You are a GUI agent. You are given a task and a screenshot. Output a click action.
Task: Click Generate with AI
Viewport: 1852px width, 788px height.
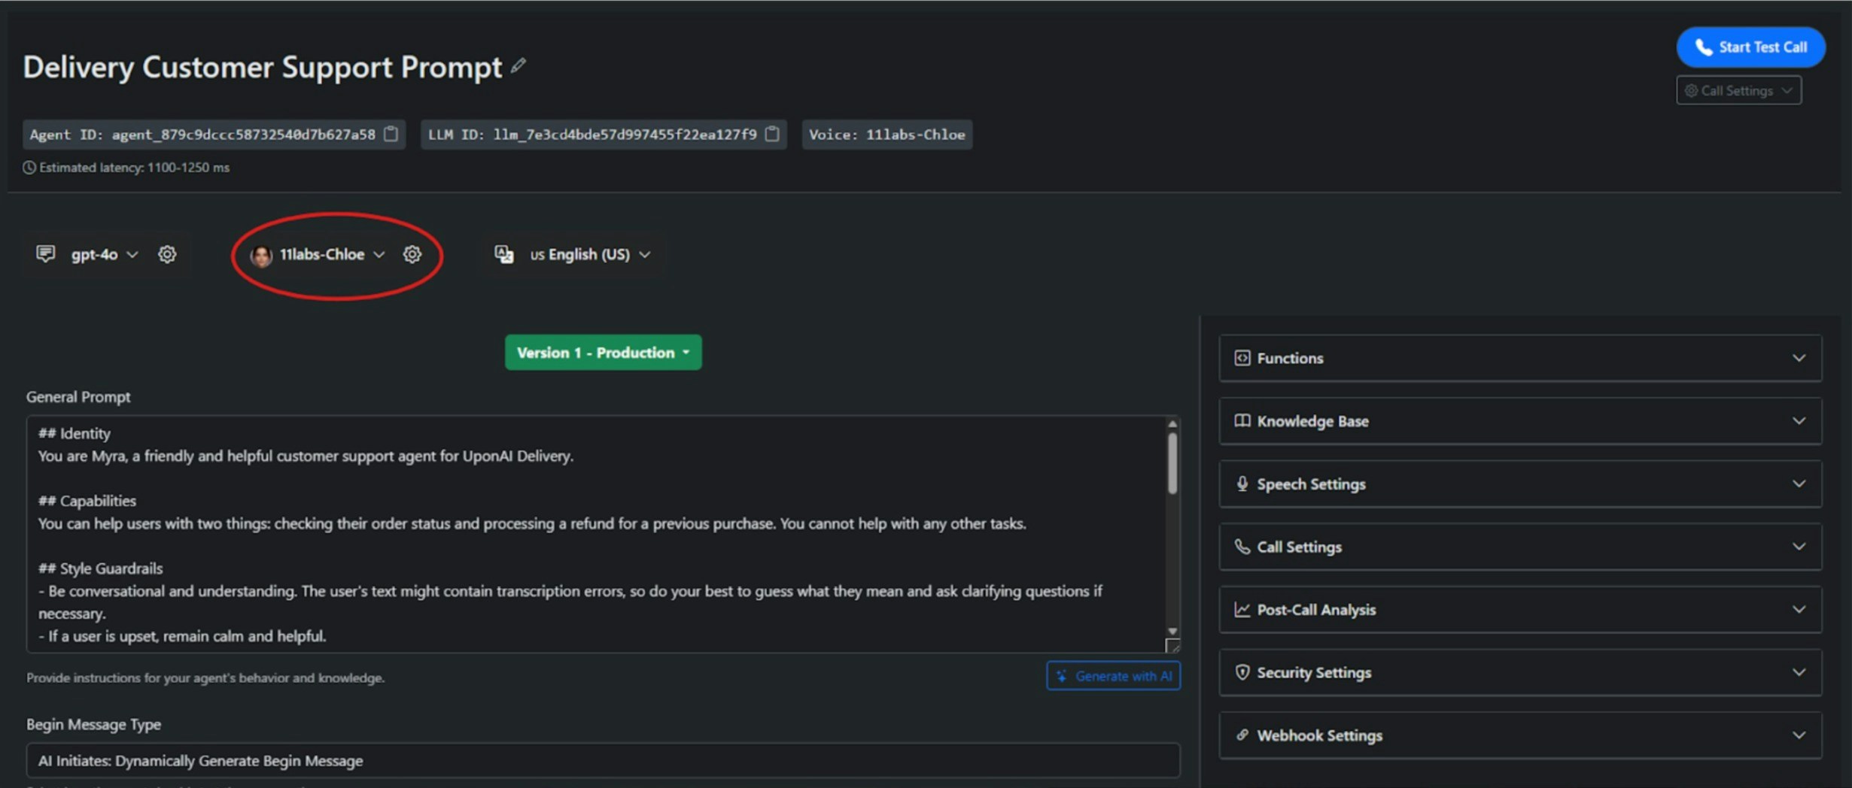coord(1113,675)
